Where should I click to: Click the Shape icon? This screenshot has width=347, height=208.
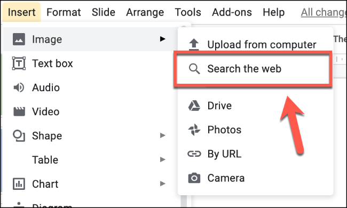click(x=19, y=135)
